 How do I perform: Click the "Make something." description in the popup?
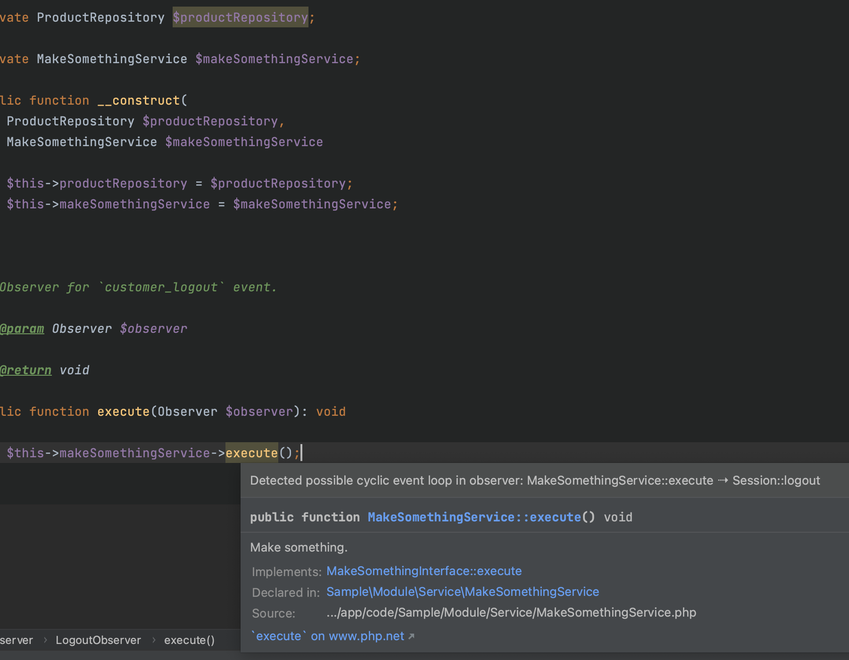tap(299, 547)
